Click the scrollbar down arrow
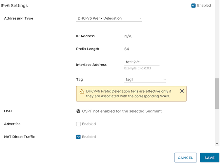The image size is (222, 165). [217, 144]
